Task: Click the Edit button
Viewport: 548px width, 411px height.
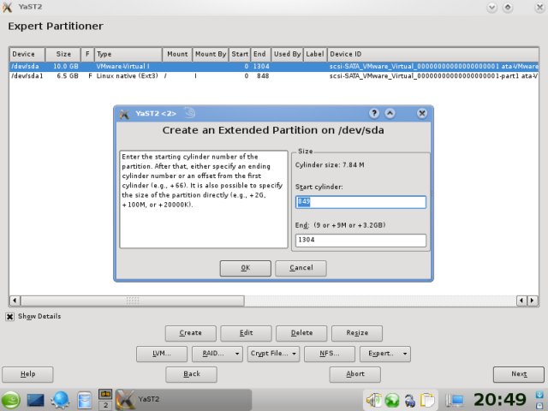Action: (246, 333)
